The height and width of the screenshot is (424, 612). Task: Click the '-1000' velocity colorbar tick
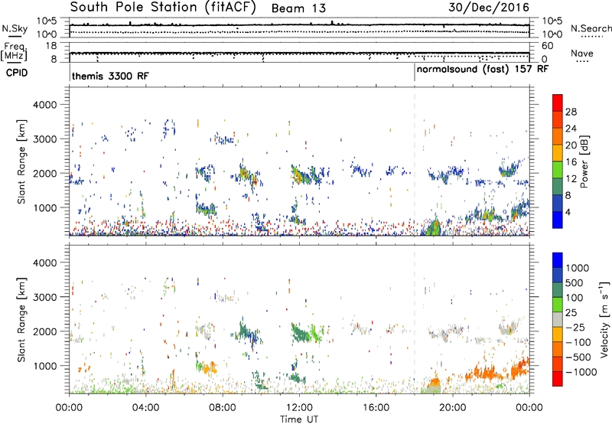581,372
